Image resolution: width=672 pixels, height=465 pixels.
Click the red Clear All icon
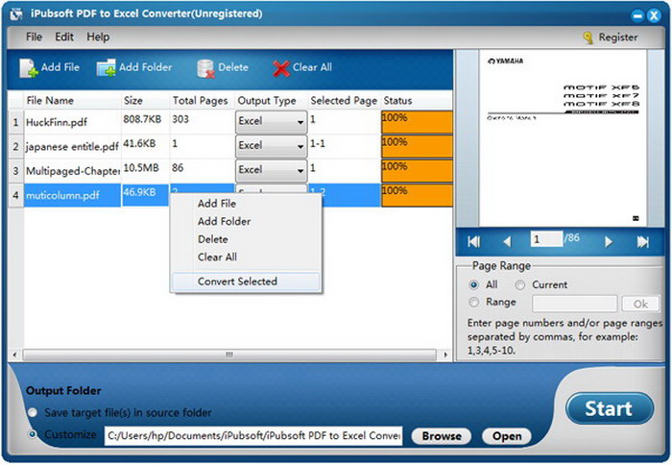pos(281,68)
